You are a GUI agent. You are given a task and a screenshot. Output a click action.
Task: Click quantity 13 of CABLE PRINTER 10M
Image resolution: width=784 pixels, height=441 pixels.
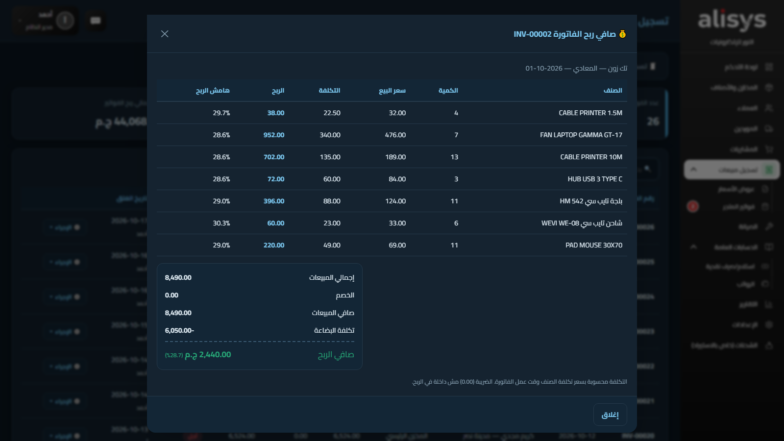point(454,157)
